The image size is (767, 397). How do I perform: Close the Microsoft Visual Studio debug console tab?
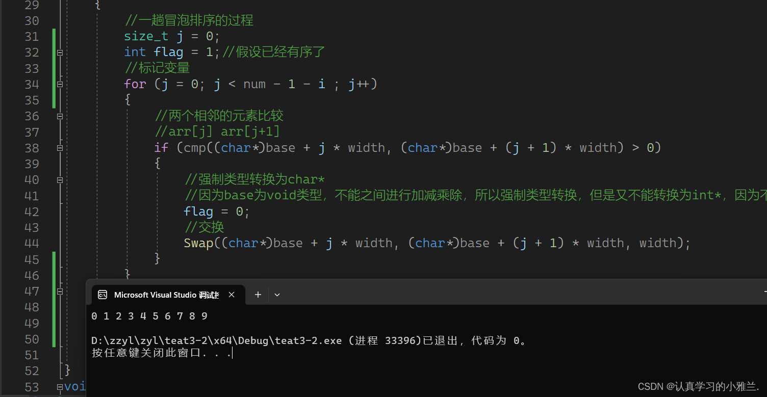[232, 295]
